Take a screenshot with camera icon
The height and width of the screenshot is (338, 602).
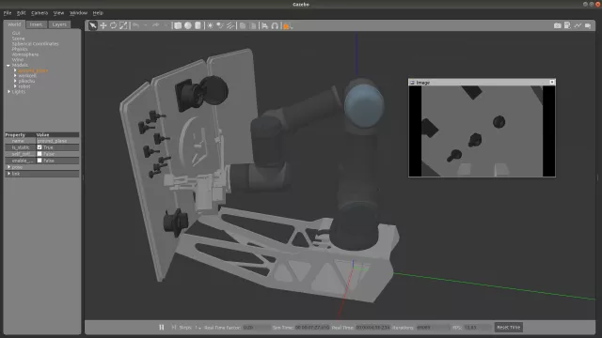(558, 25)
